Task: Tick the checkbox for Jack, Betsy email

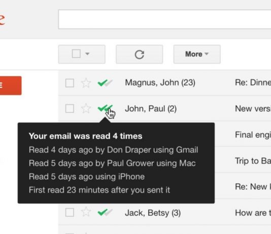Action: (70, 212)
